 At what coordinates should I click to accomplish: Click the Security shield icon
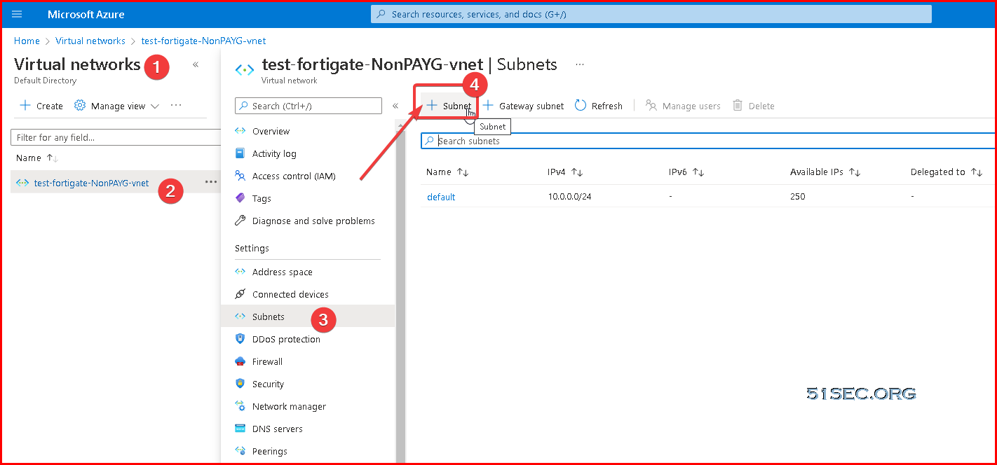(x=240, y=384)
